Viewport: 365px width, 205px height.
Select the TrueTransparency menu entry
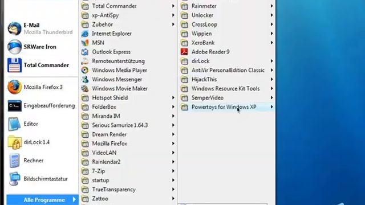point(128,190)
